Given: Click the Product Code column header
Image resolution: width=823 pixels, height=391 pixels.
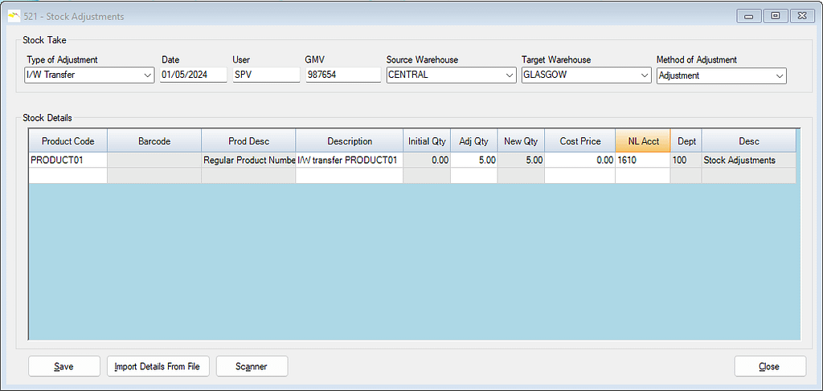Looking at the screenshot, I should tap(68, 141).
